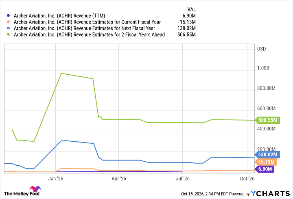
Task: Click the purple Revenue (TTM) legend dot
Action: coord(8,15)
